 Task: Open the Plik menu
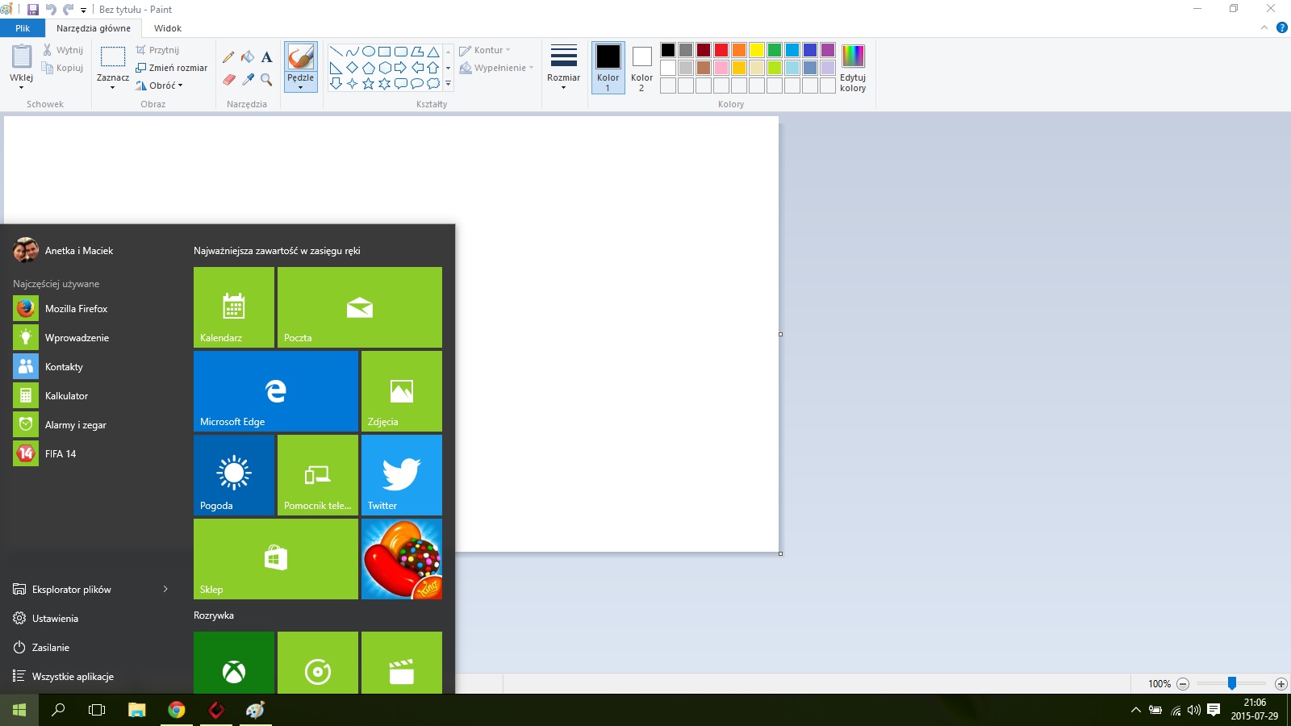(x=23, y=28)
